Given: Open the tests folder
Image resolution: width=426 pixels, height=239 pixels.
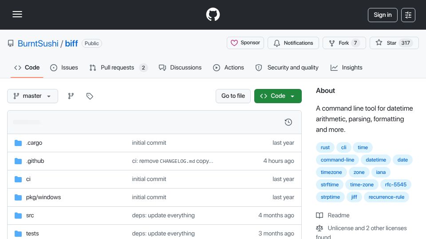Looking at the screenshot, I should point(32,234).
